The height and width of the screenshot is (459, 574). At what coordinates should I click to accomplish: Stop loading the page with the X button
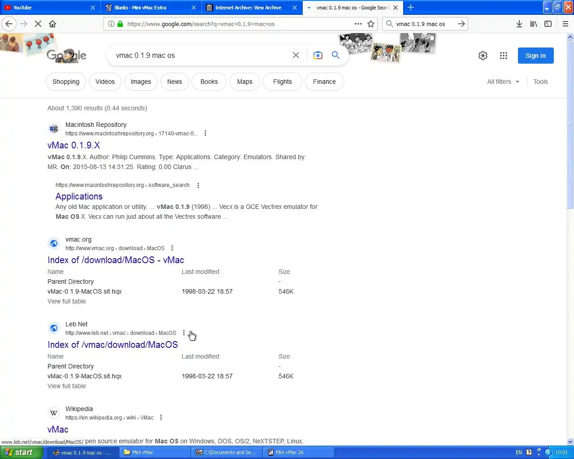pos(38,24)
